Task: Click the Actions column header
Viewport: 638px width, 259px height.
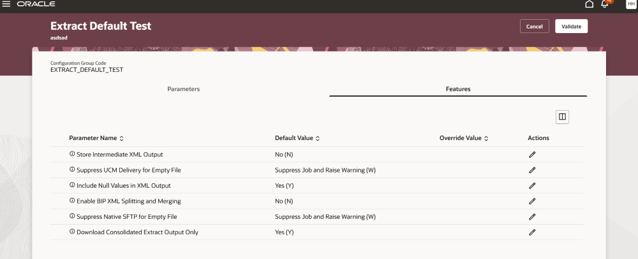Action: pos(538,138)
